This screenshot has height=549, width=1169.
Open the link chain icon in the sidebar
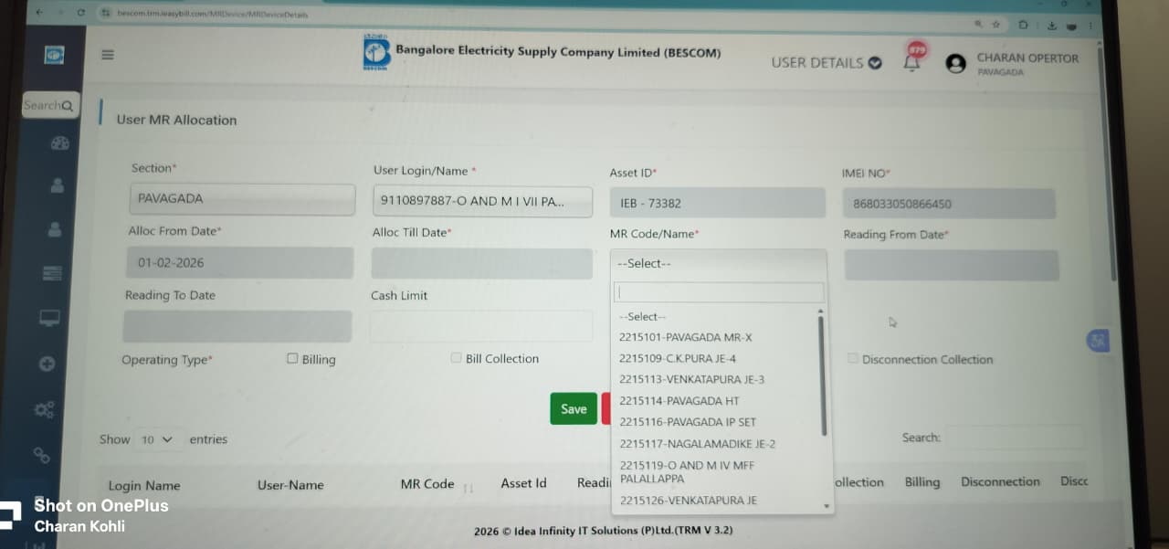point(41,454)
